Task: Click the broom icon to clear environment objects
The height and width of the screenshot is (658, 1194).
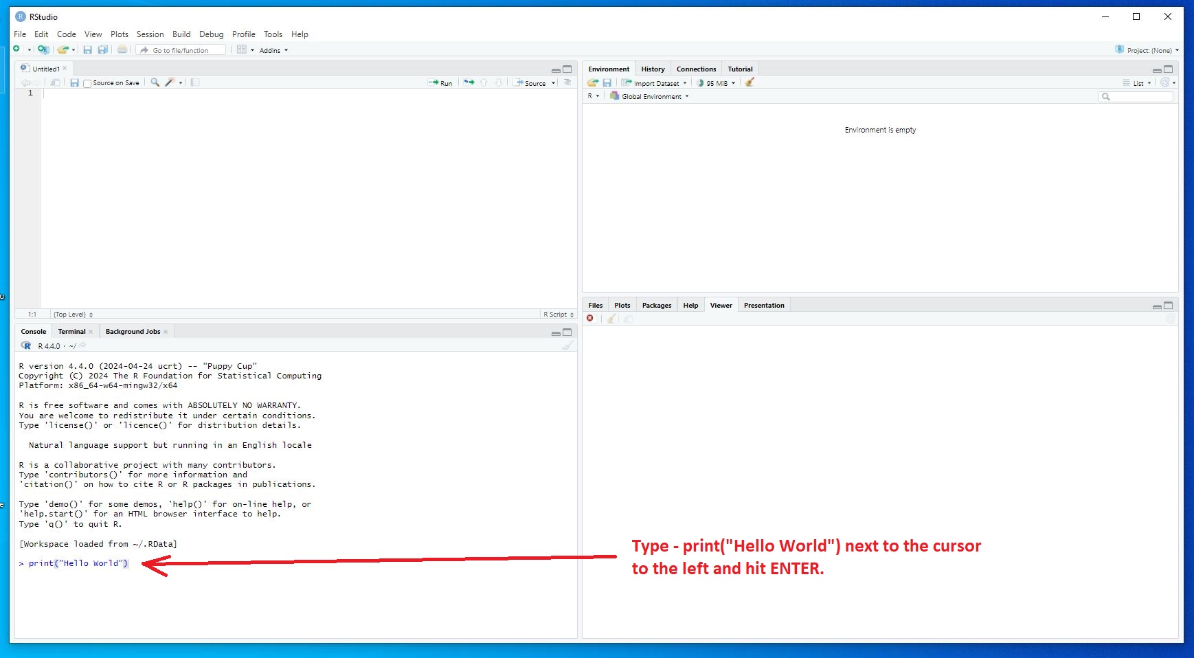Action: [750, 82]
